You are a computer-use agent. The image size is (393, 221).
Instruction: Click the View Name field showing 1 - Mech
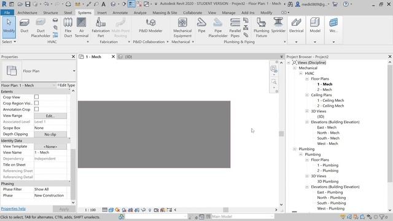pyautogui.click(x=50, y=152)
